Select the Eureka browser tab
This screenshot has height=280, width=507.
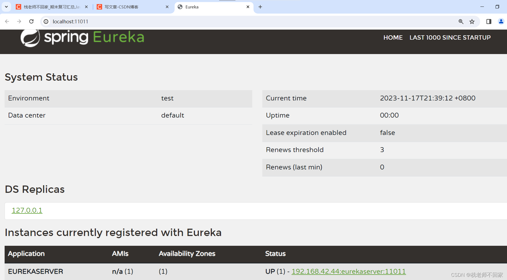[x=214, y=7]
